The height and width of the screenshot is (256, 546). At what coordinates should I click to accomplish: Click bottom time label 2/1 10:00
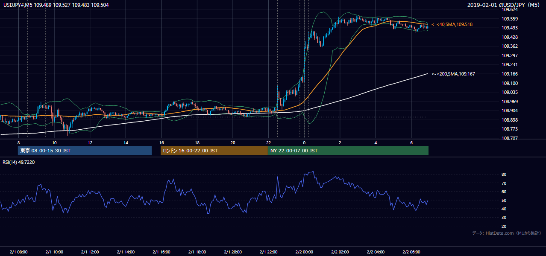pos(54,252)
